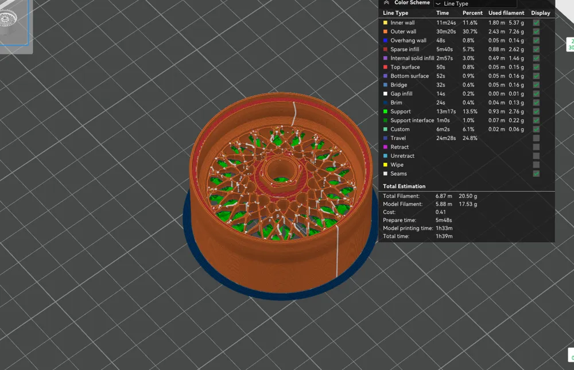Open the Line Type dropdown
Image resolution: width=574 pixels, height=370 pixels.
475,3
